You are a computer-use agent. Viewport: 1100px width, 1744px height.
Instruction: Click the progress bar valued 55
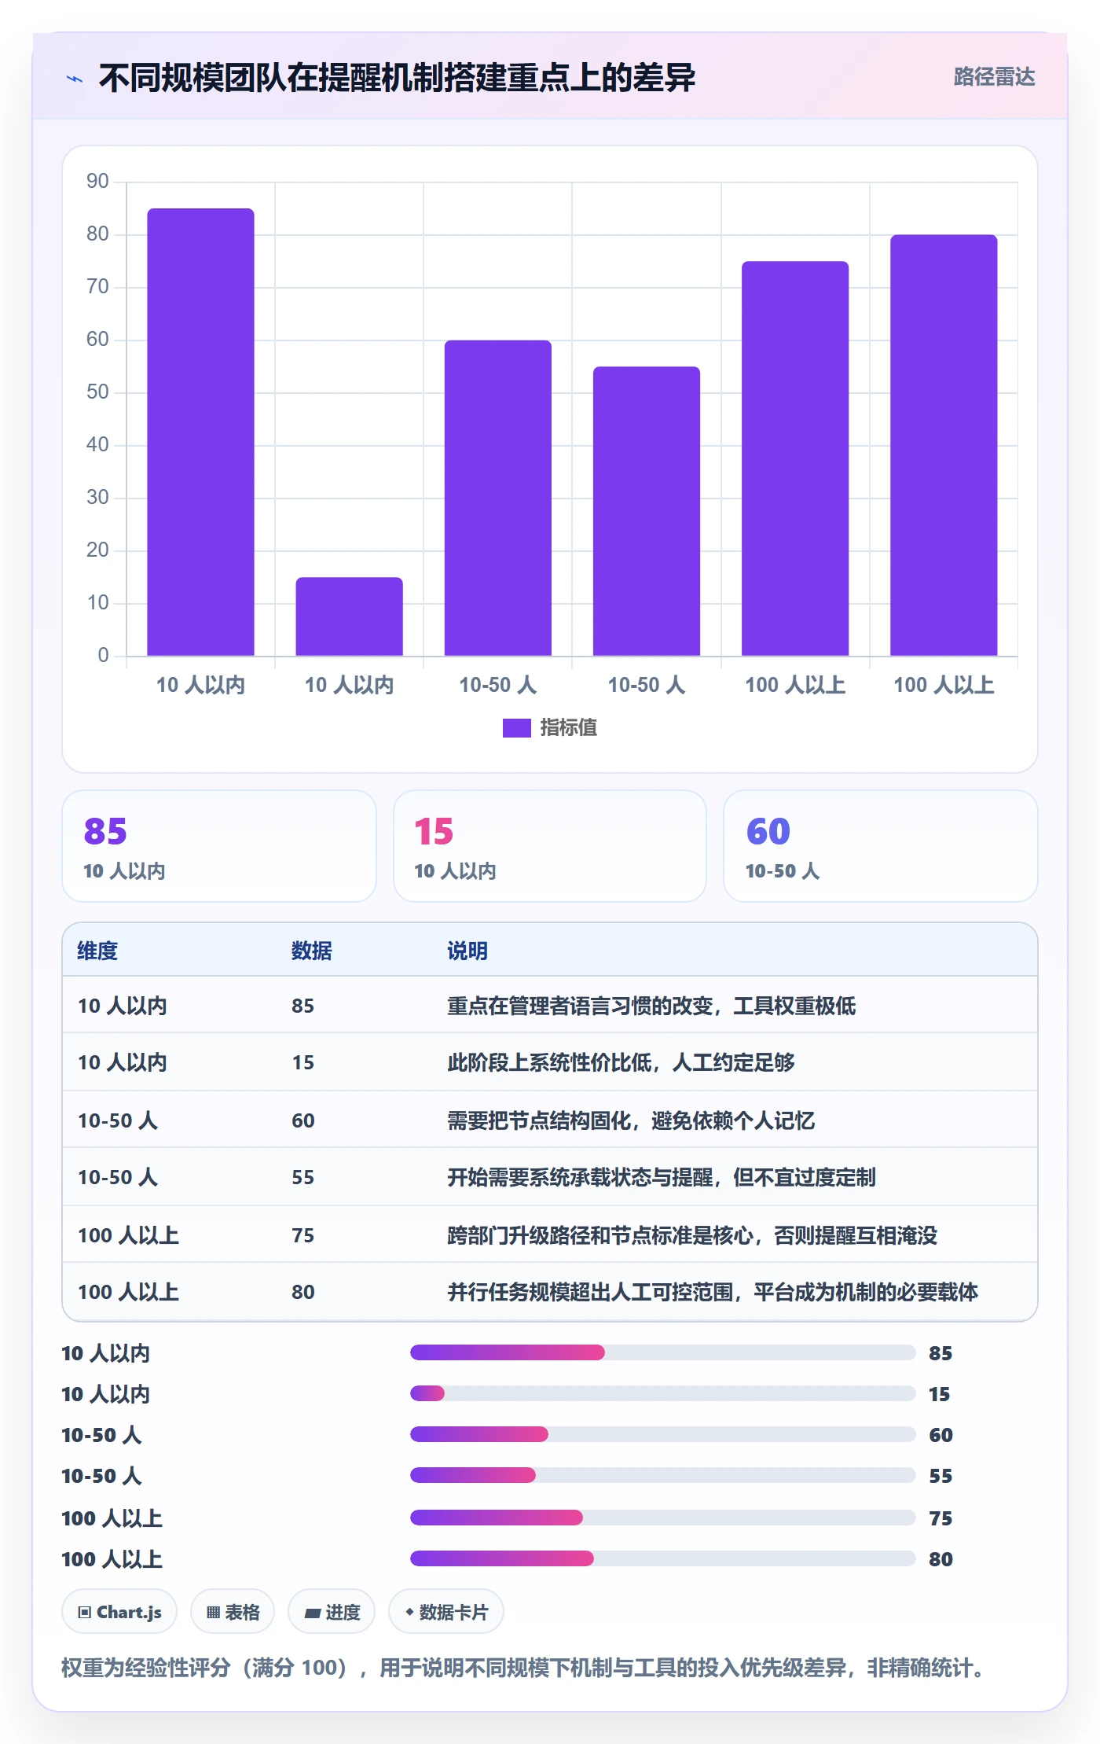663,1475
